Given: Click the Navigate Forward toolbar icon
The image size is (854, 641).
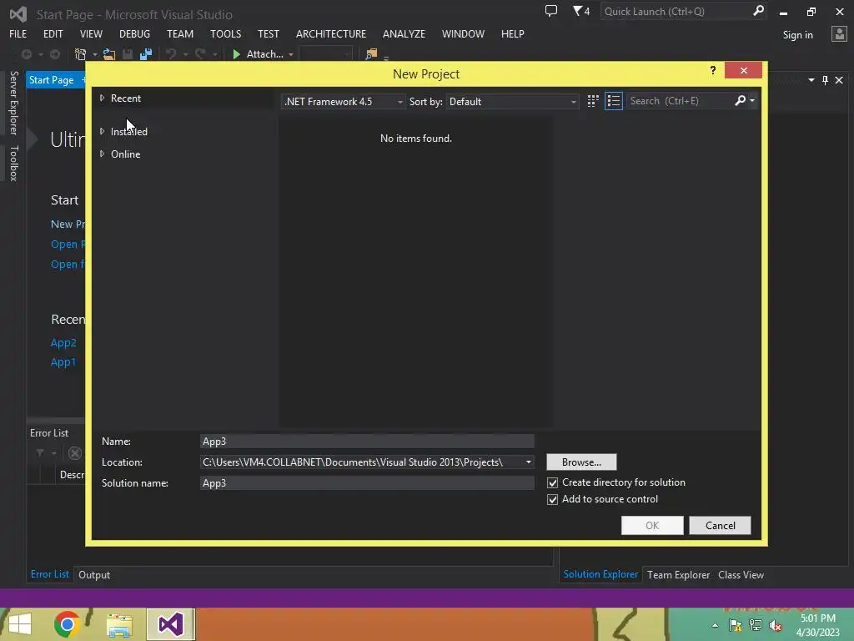Looking at the screenshot, I should click(55, 54).
